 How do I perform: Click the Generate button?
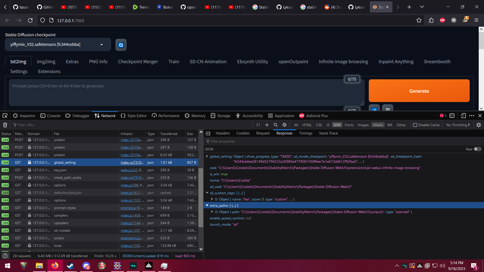coord(419,91)
